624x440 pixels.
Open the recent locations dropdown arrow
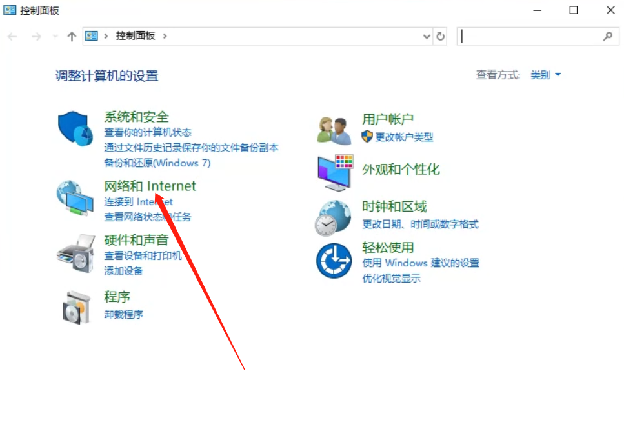[x=55, y=37]
